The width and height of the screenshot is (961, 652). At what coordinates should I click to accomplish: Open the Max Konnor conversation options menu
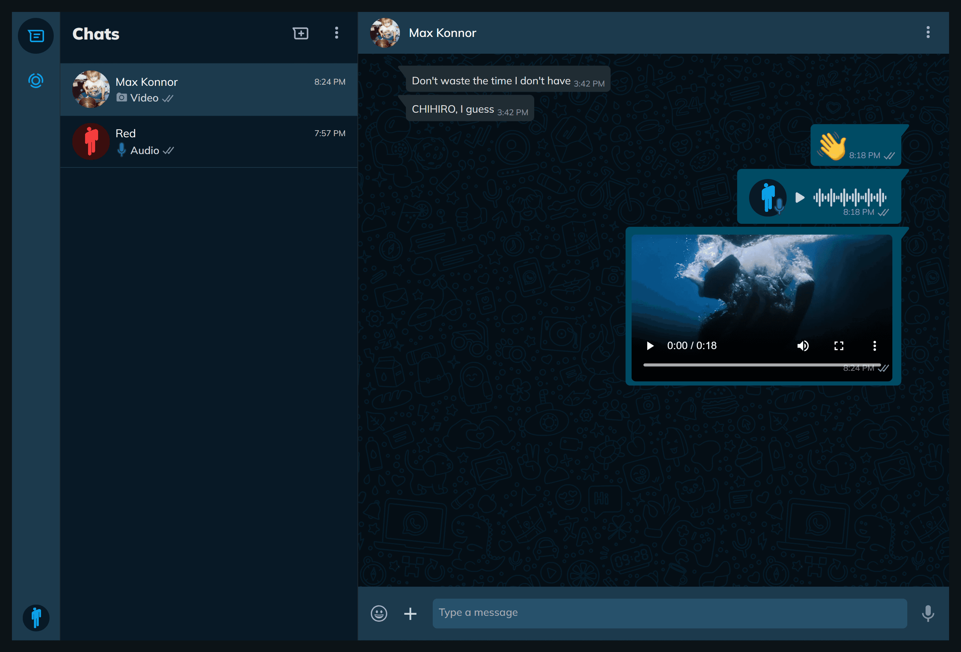tap(928, 32)
